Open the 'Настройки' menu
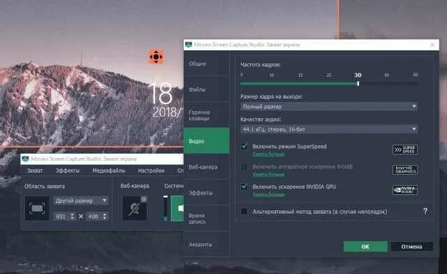 [x=151, y=171]
